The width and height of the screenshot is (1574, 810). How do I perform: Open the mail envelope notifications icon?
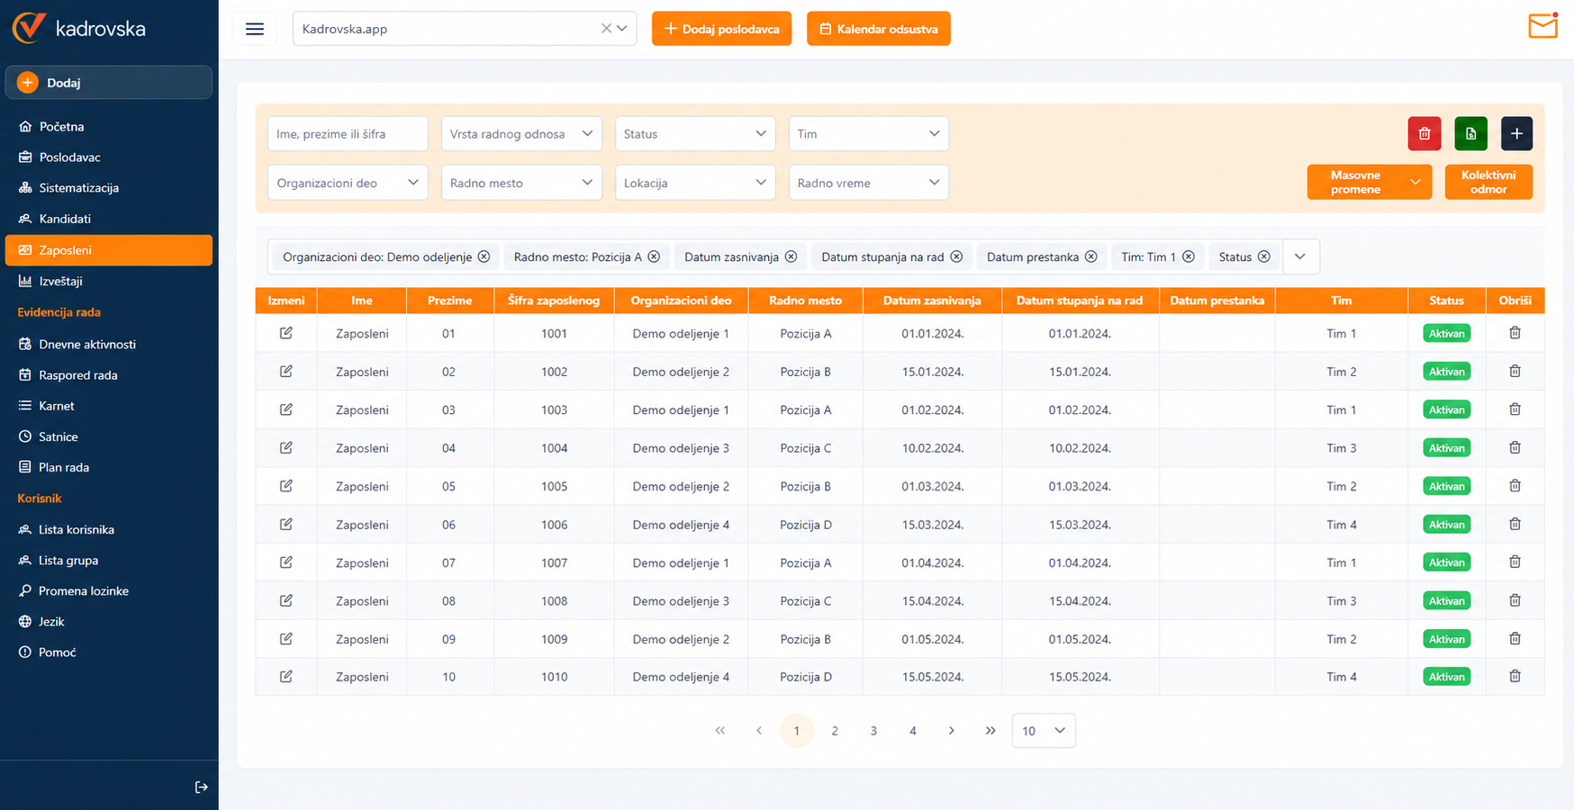1542,26
